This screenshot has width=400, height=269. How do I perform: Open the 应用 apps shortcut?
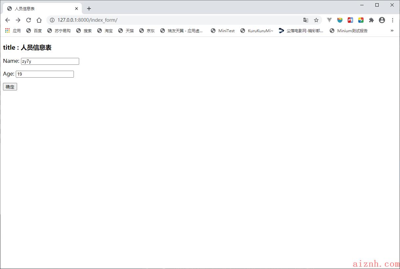(x=13, y=31)
